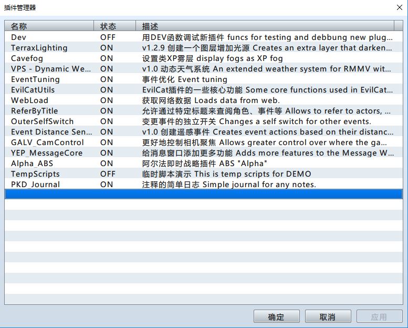The height and width of the screenshot is (328, 408).
Task: Click description 设置类XP雾层 display fogs
Action: tap(212, 58)
